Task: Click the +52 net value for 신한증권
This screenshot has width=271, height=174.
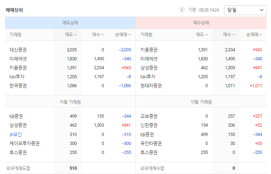Action: 258,125
